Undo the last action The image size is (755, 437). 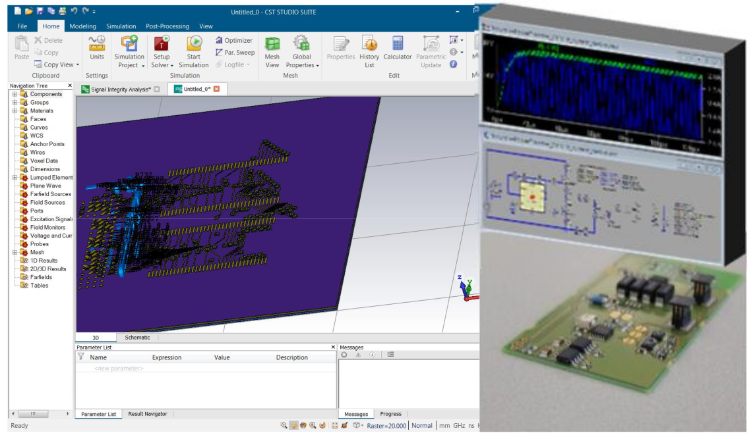pos(74,11)
